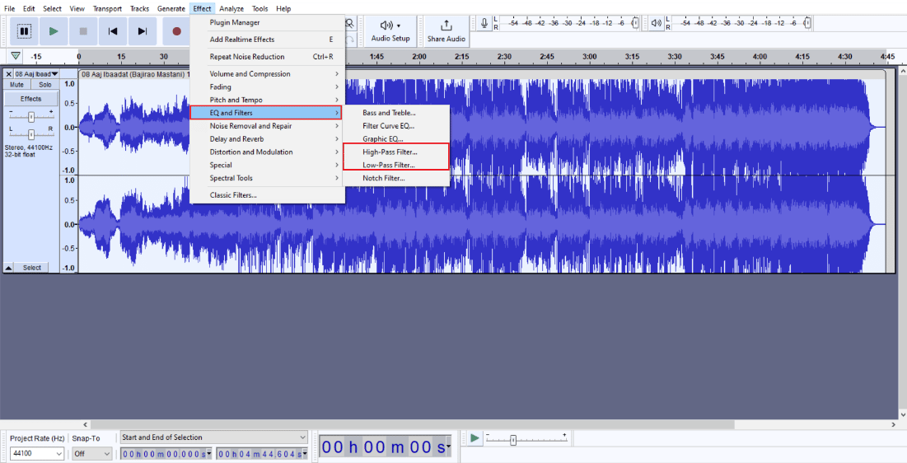This screenshot has height=463, width=907.
Task: Open Classic Filters effect
Action: click(267, 195)
